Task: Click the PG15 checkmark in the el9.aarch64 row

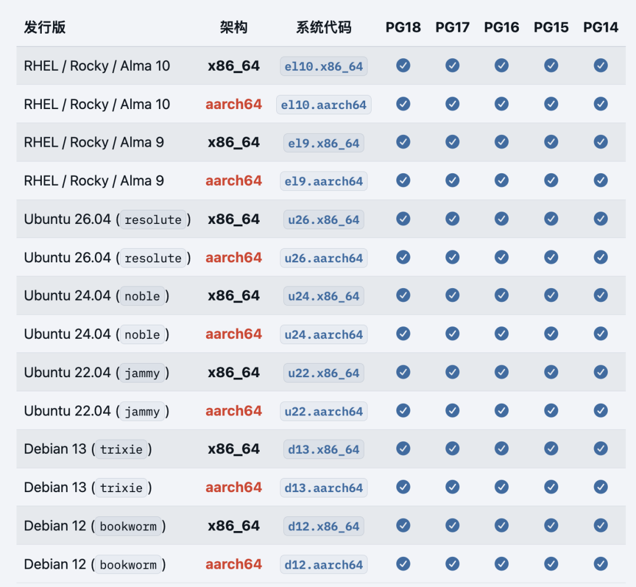Action: (x=551, y=180)
